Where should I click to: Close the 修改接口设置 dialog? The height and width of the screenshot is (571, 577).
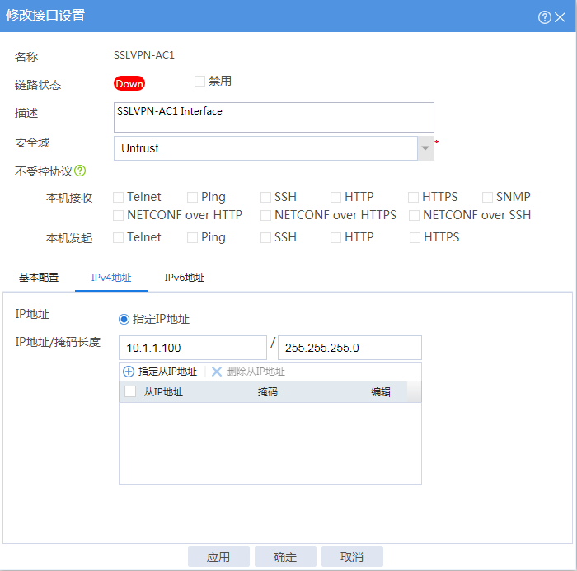[561, 17]
